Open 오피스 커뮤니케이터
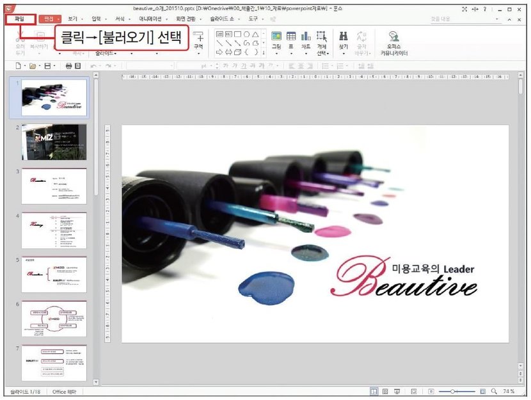The width and height of the screenshot is (531, 400). (394, 44)
